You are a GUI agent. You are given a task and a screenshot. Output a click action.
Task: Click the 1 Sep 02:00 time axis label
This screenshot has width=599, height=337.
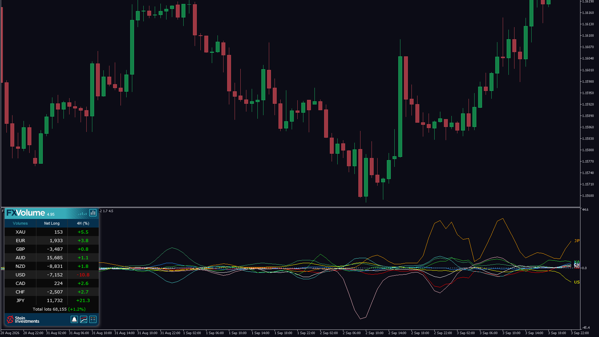click(192, 333)
